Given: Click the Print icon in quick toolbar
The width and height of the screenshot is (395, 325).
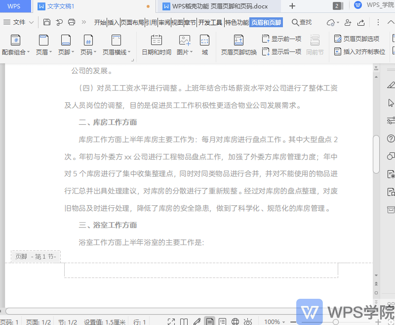Looking at the screenshot, I should [x=72, y=22].
